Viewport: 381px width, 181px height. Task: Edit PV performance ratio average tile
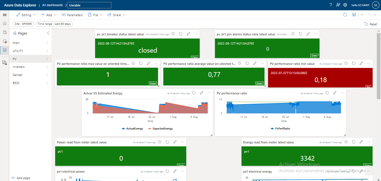point(255,63)
